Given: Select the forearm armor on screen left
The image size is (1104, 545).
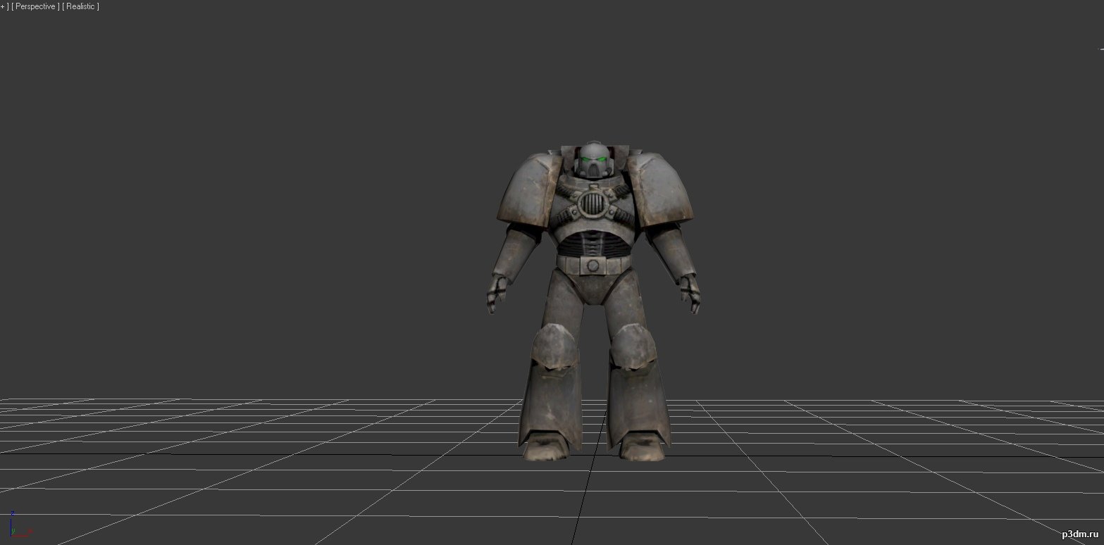Looking at the screenshot, I should coord(510,252).
